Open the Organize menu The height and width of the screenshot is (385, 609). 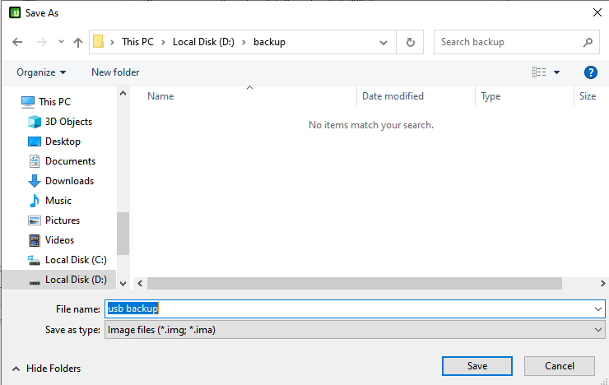[x=41, y=72]
